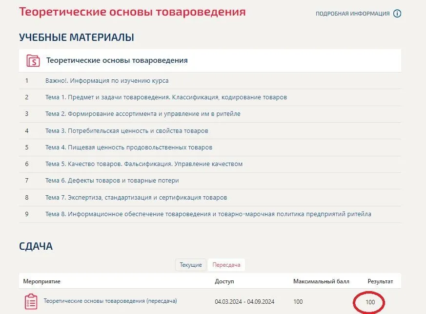This screenshot has width=426, height=314.
Task: Click the red course folder icon
Action: [x=33, y=61]
